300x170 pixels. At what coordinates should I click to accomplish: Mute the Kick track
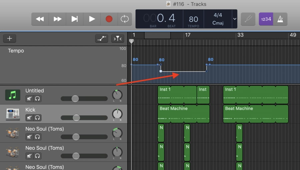tap(29, 118)
